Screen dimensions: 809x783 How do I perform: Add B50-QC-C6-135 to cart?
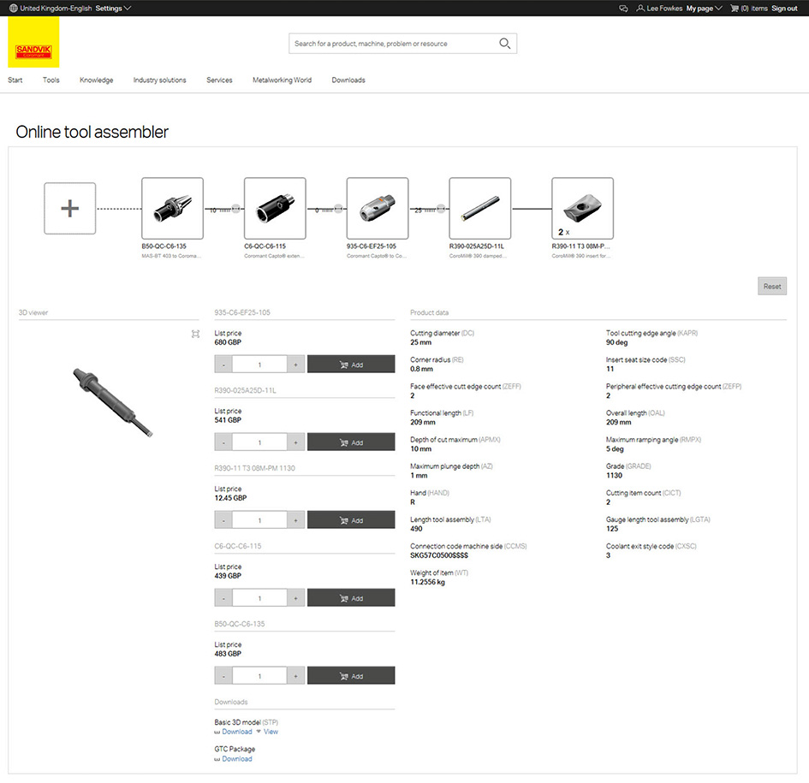(351, 676)
